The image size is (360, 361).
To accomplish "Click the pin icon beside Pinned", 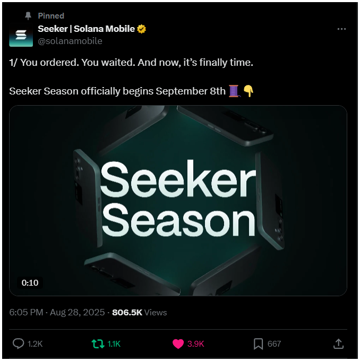I will (28, 15).
